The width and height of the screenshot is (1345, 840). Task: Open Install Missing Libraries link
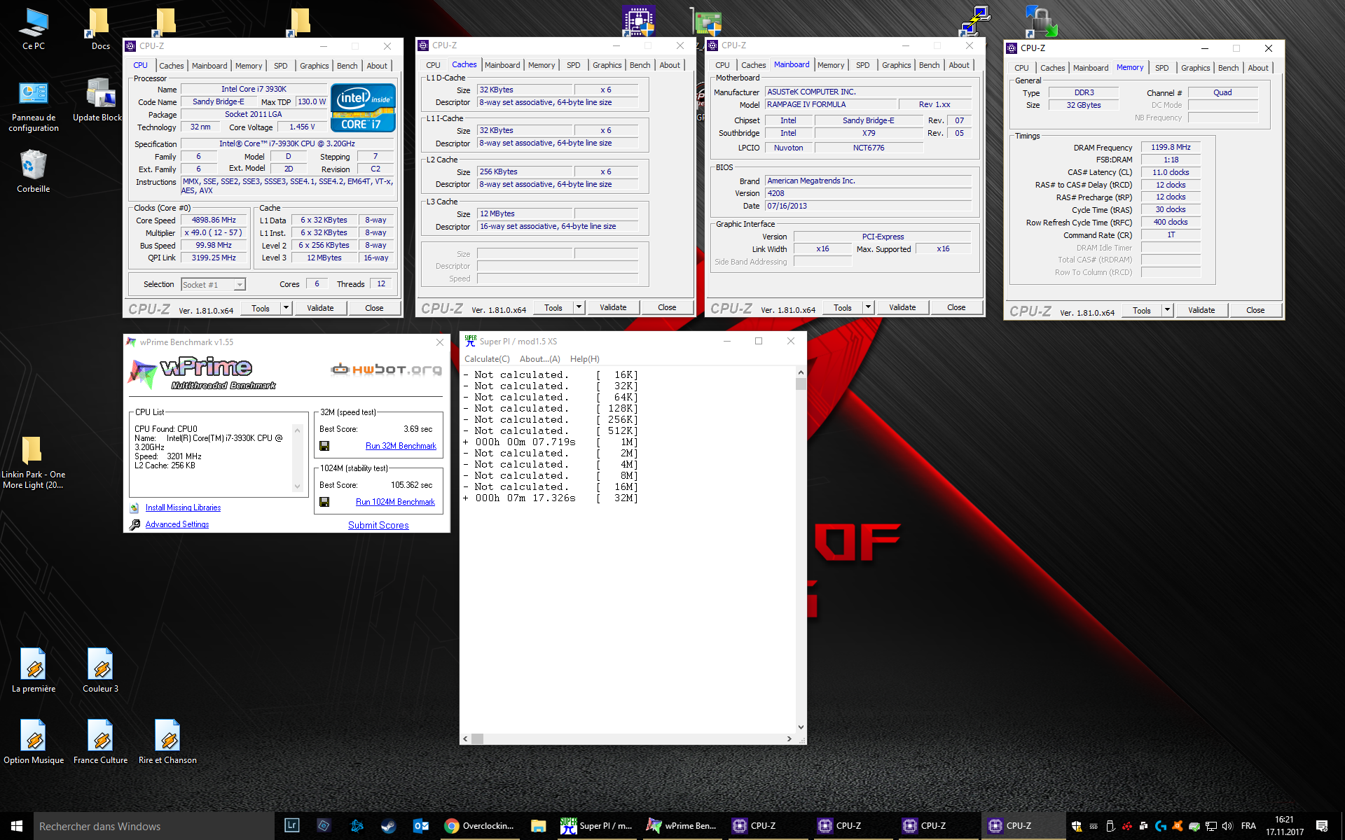[x=183, y=507]
